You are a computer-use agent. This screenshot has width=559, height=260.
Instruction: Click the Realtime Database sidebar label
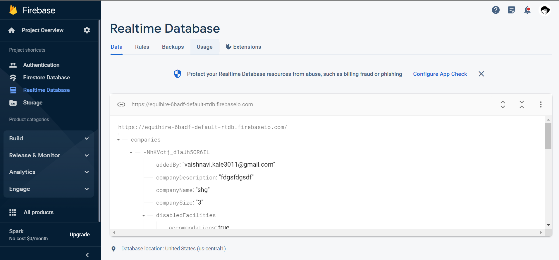tap(47, 90)
